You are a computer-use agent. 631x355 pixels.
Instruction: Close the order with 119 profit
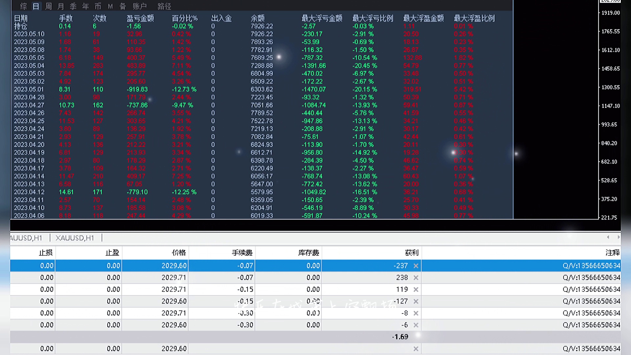pyautogui.click(x=416, y=290)
